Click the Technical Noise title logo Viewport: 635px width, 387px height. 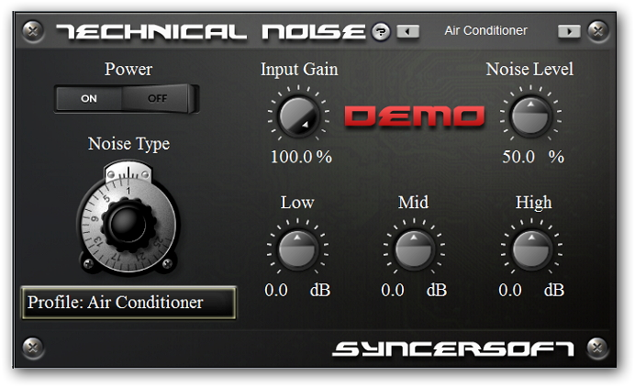coord(210,32)
